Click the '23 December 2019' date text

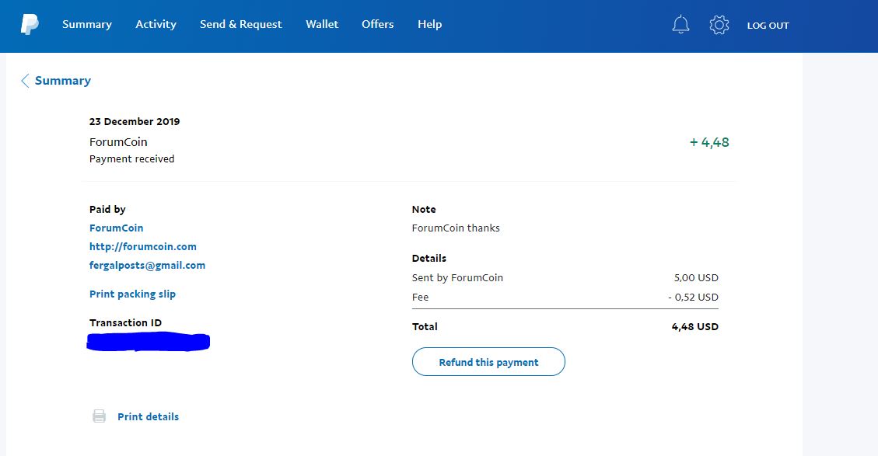point(135,121)
